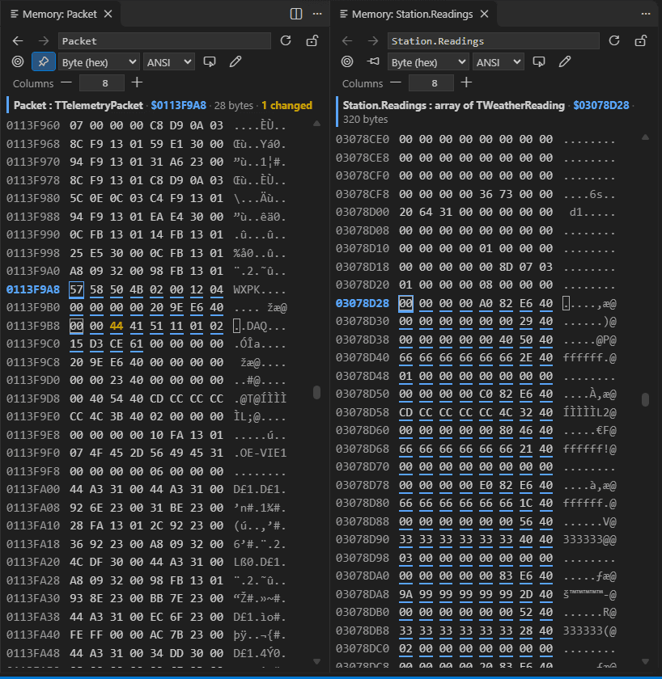Select the Memory: Station.Readings tab
This screenshot has height=679, width=662.
[x=412, y=15]
